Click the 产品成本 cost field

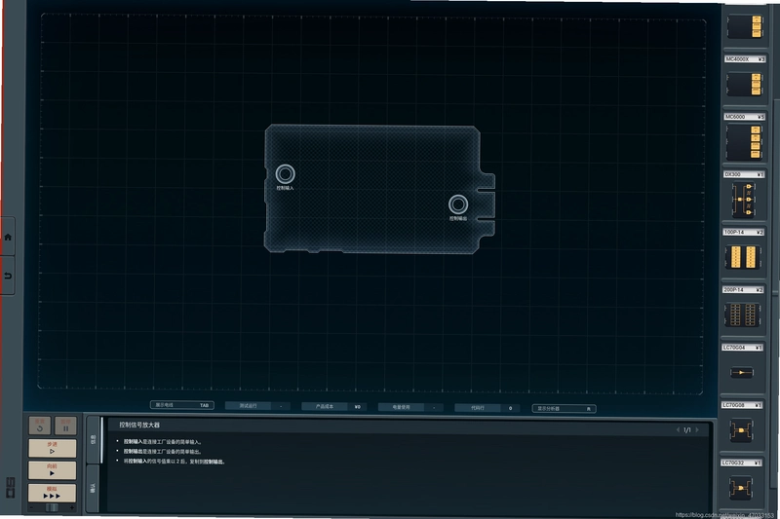coord(333,406)
